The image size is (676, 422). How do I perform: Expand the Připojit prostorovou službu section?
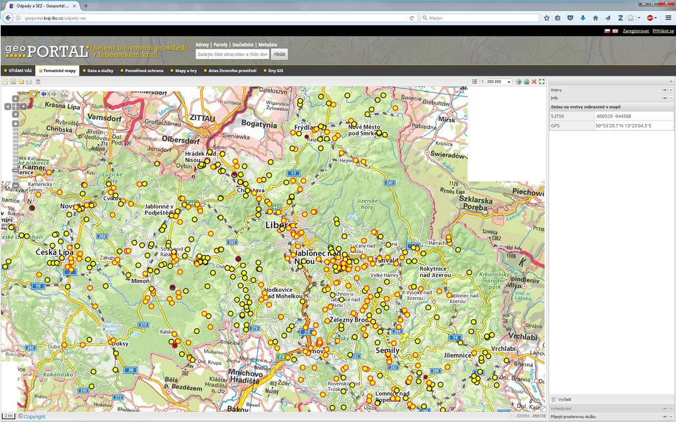tap(671, 417)
